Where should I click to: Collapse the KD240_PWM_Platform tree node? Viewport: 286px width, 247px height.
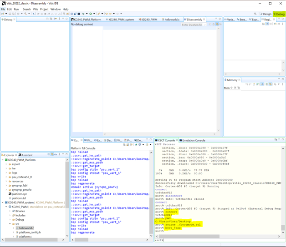click(x=3, y=160)
